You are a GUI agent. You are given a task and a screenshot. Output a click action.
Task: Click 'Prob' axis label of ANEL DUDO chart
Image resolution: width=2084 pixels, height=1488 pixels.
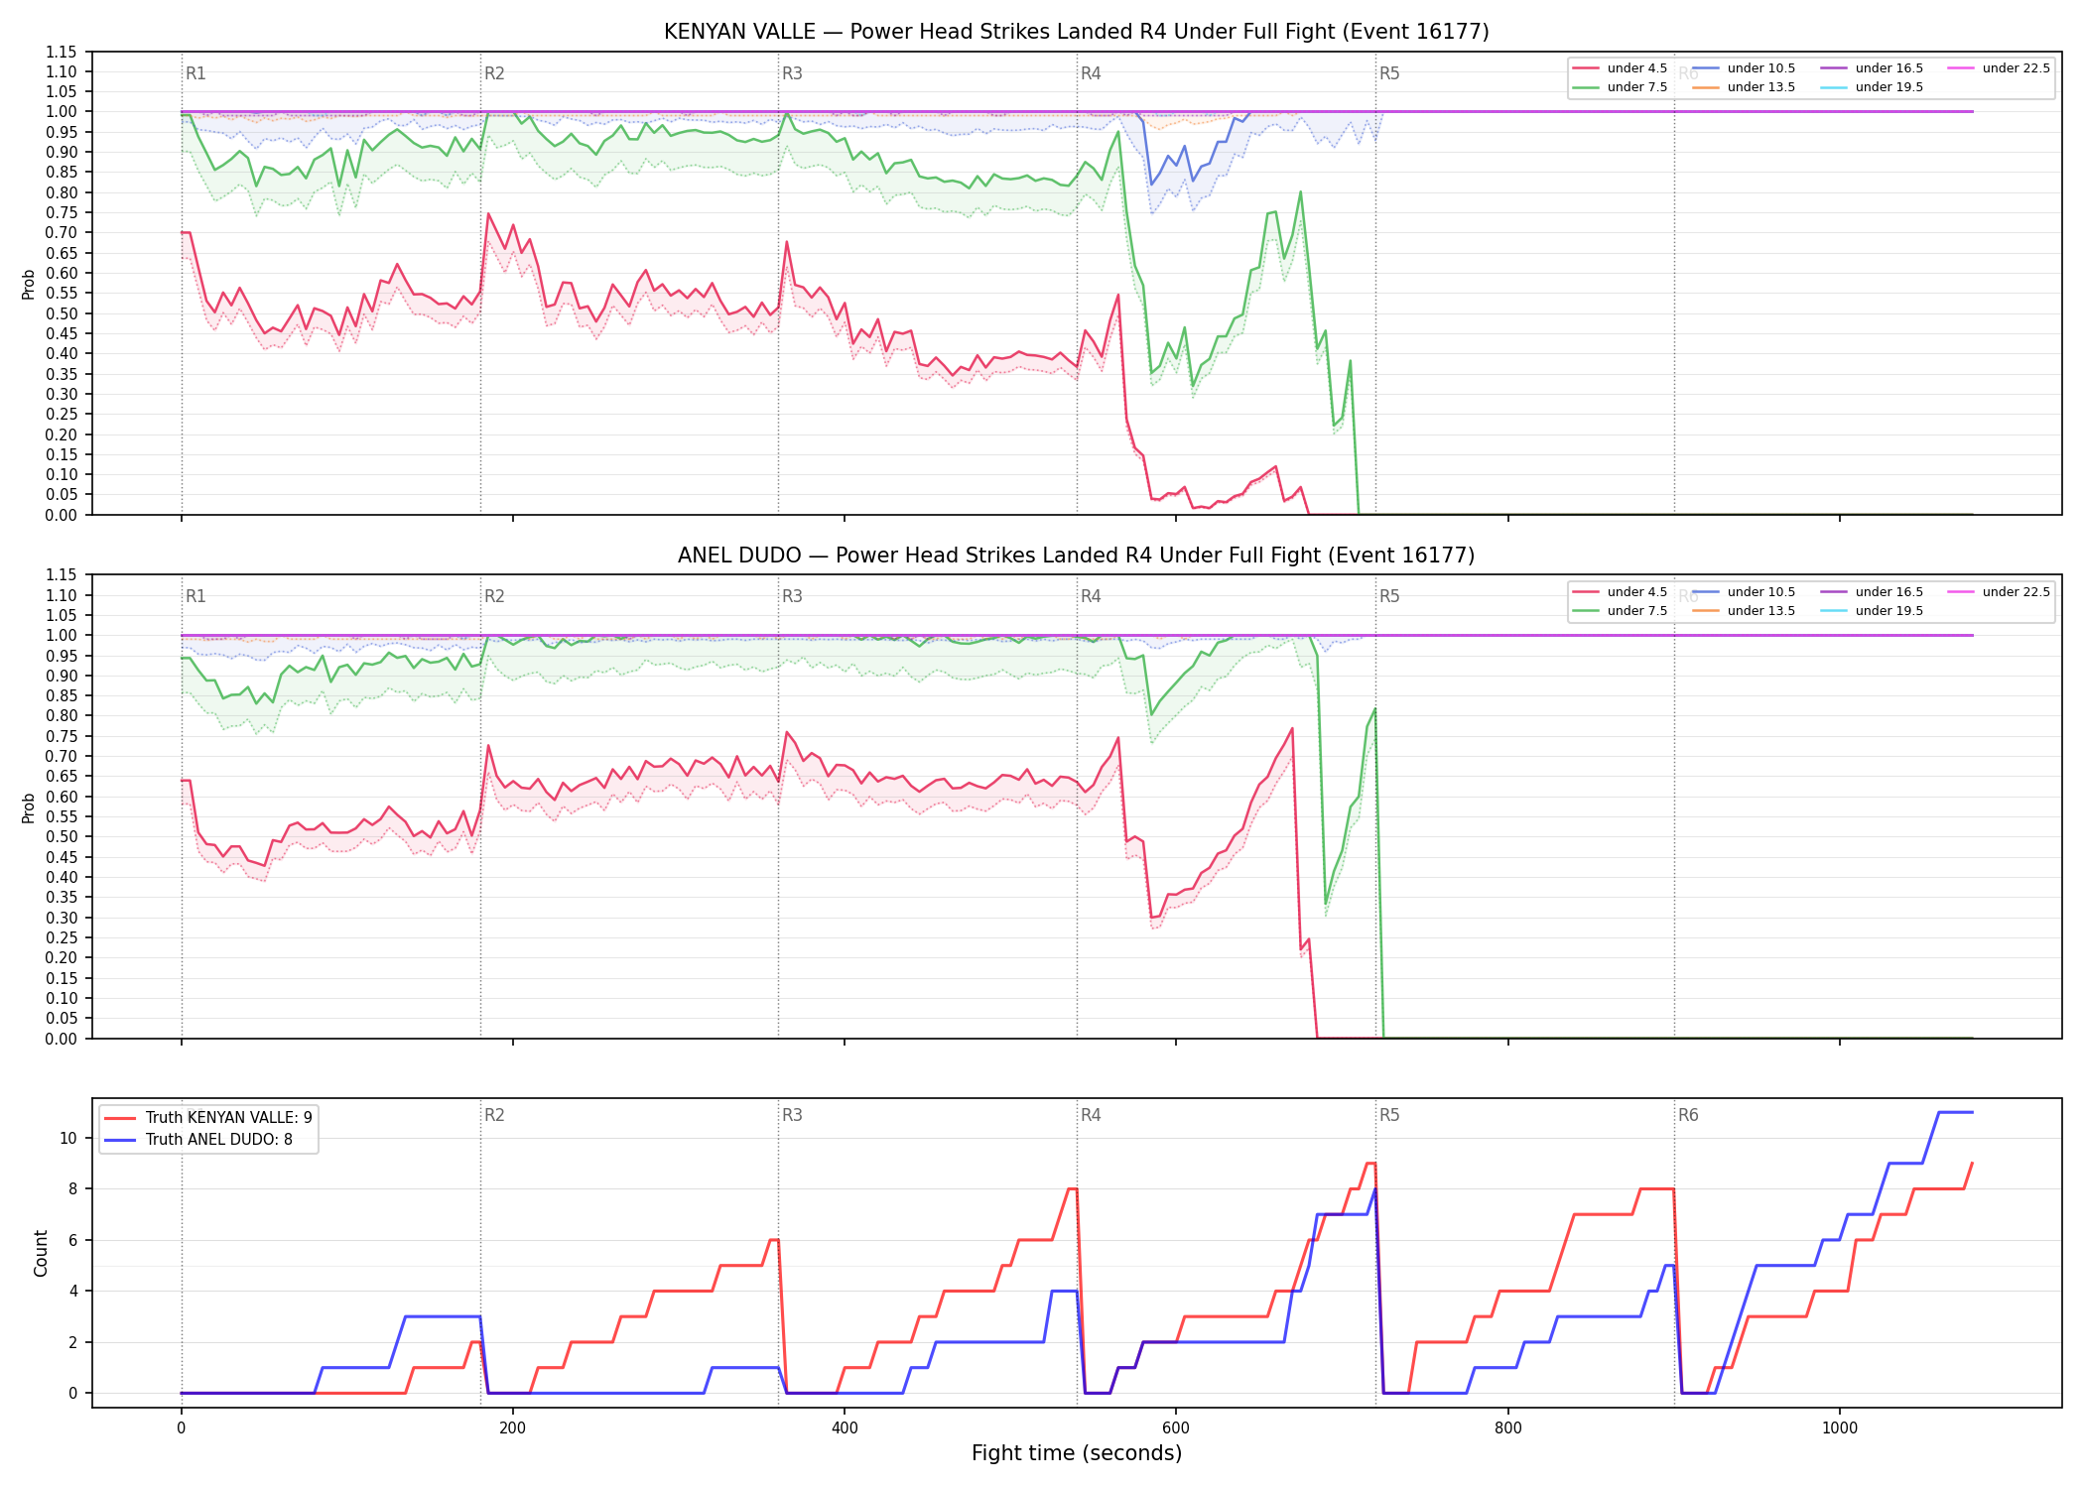tap(29, 807)
